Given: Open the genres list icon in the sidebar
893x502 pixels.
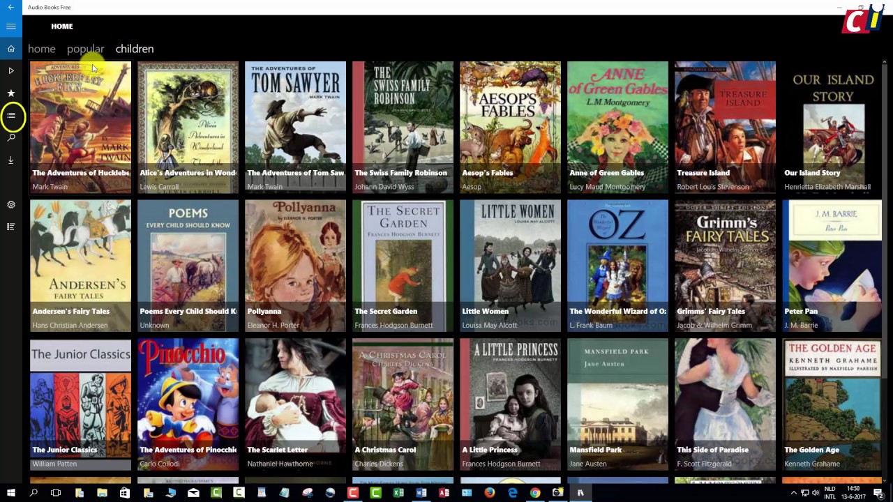Looking at the screenshot, I should click(11, 115).
